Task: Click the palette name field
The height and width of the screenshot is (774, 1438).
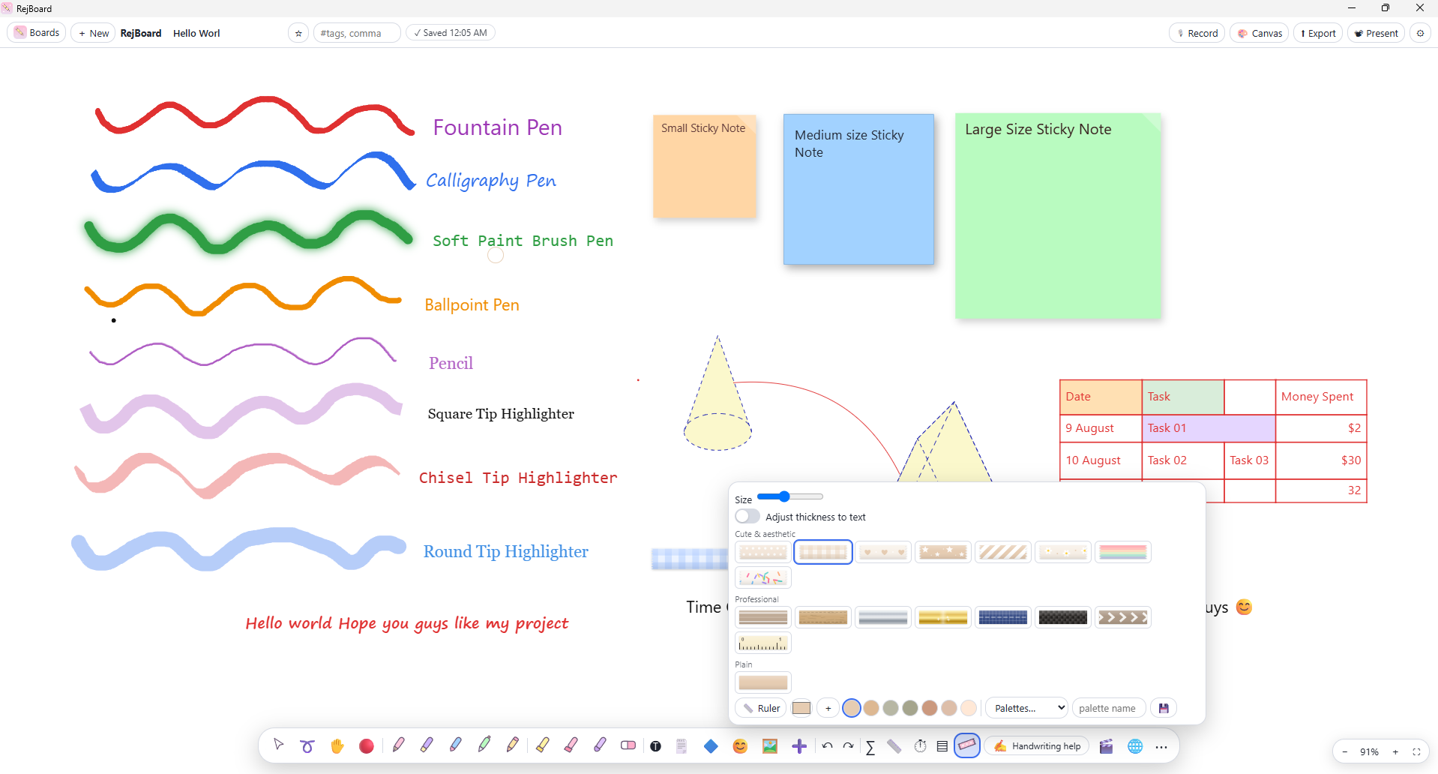Action: coord(1109,708)
